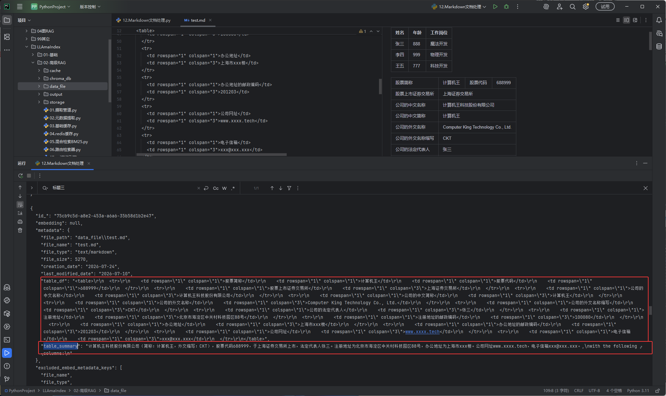Image resolution: width=666 pixels, height=396 pixels.
Task: Open the Problems tool window
Action: tap(7, 366)
